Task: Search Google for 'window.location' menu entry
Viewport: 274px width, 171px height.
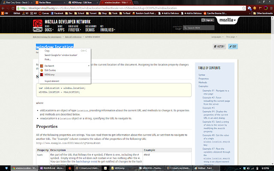Action: [65, 55]
